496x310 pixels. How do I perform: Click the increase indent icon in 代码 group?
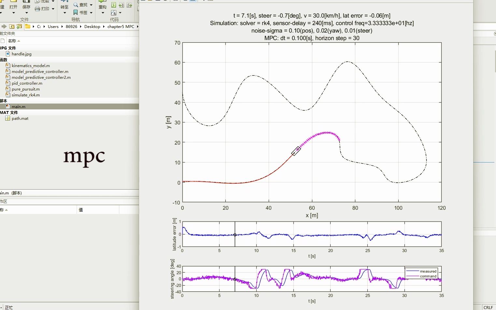pyautogui.click(x=121, y=5)
